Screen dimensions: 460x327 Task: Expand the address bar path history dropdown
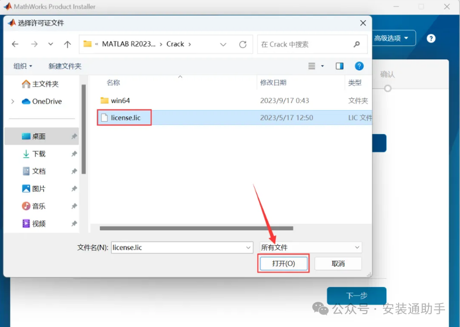[223, 45]
